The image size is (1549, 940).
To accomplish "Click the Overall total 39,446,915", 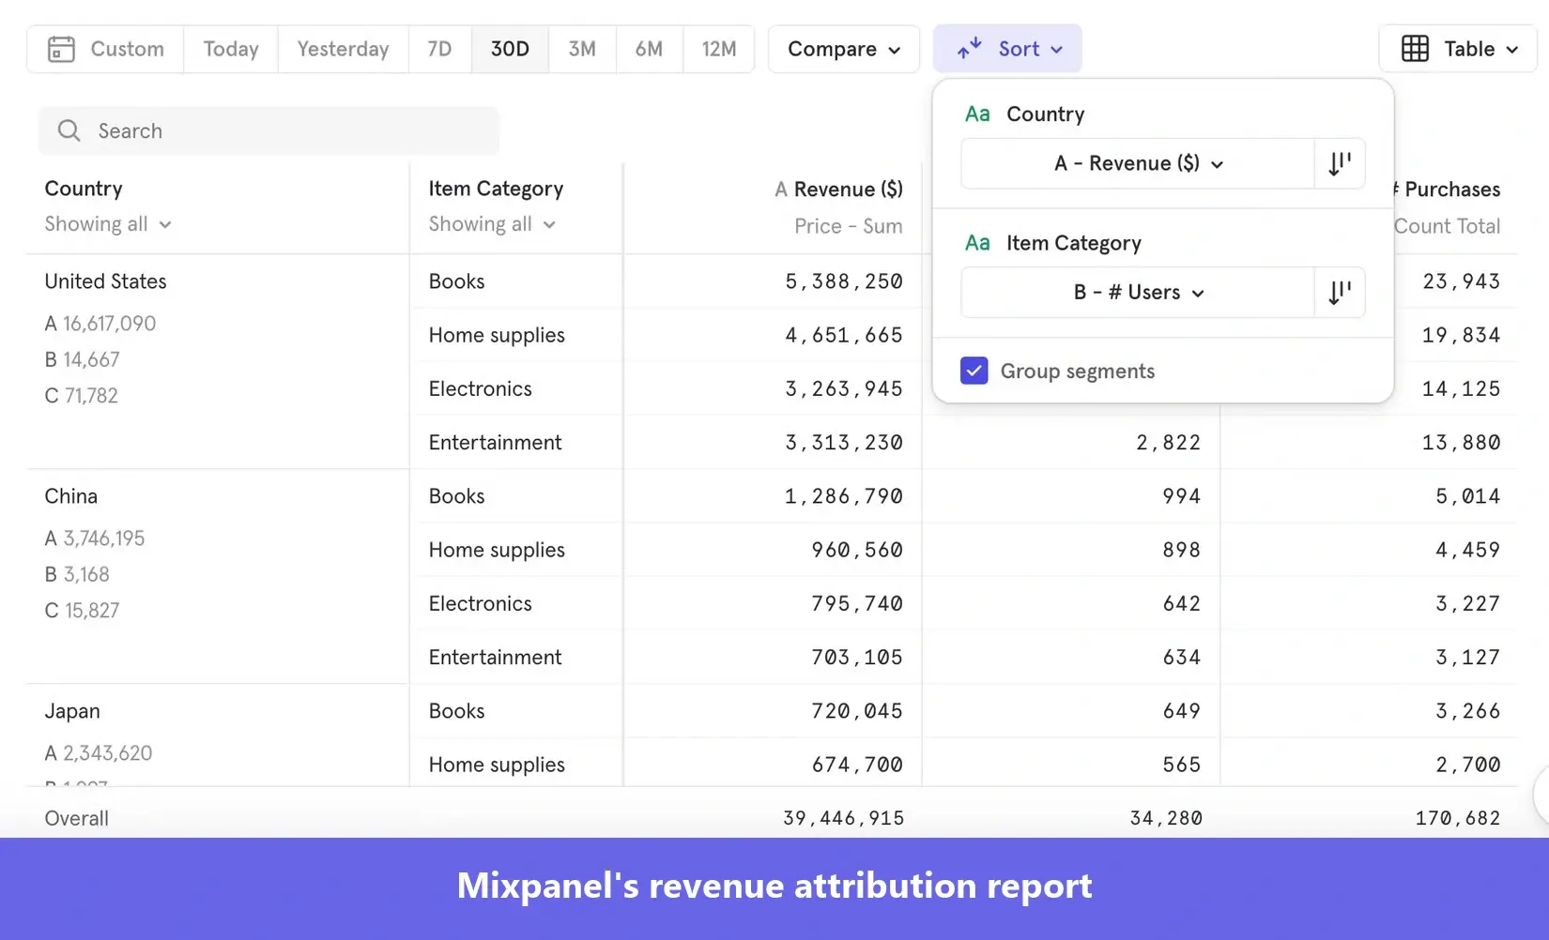I will tap(844, 818).
